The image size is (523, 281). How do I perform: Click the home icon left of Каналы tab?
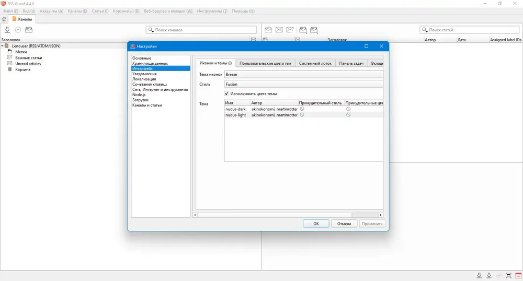(4, 19)
